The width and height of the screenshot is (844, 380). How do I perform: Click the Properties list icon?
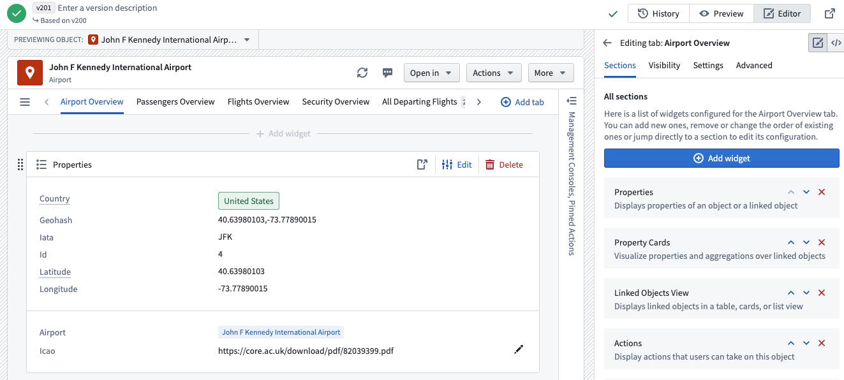pyautogui.click(x=41, y=164)
